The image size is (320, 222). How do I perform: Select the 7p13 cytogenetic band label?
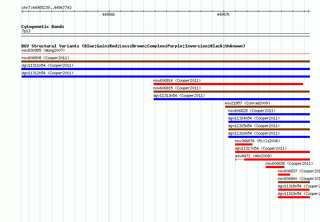pos(26,31)
